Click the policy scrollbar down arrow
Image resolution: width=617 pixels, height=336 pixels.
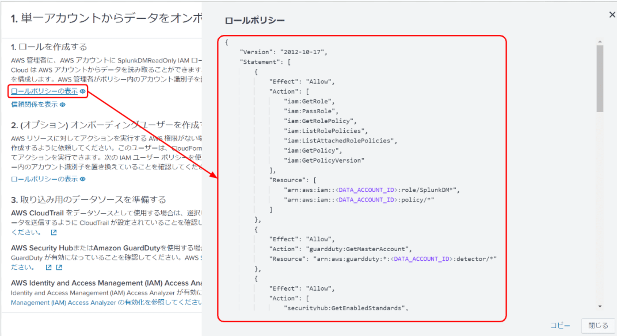[x=600, y=306]
